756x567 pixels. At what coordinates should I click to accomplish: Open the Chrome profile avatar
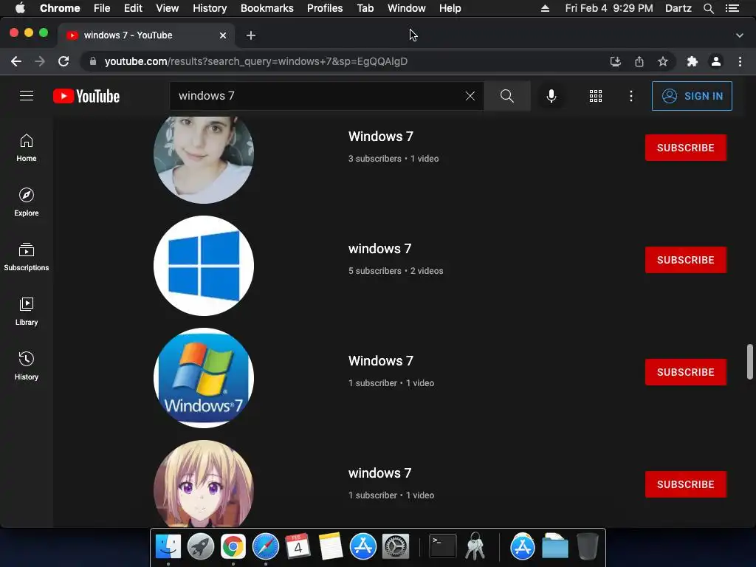(716, 61)
